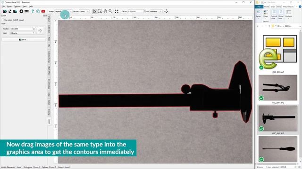Click the Save button in Export panel
The image size is (302, 169).
pos(24,39)
